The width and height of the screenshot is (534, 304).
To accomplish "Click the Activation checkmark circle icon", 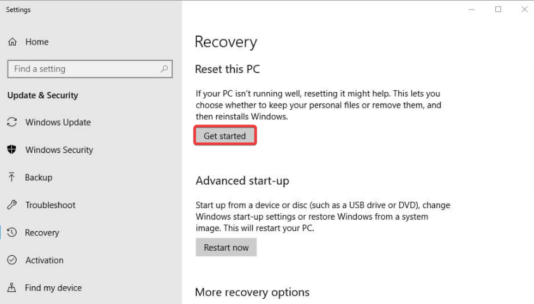I will pyautogui.click(x=12, y=260).
